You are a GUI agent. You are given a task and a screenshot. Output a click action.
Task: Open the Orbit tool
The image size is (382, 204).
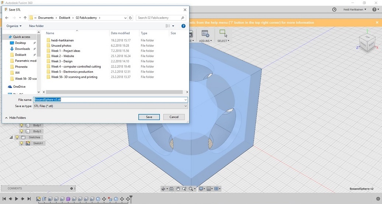163,189
